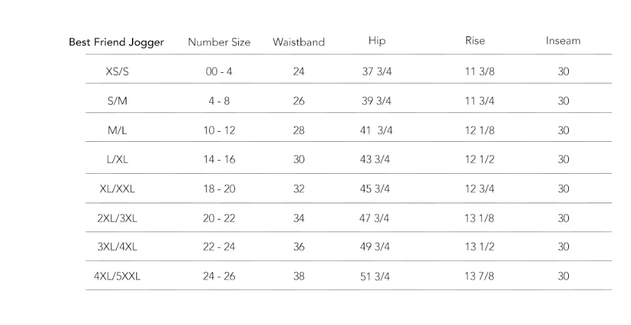Click the 4XL/5XXL size label
The image size is (631, 325).
pyautogui.click(x=118, y=276)
